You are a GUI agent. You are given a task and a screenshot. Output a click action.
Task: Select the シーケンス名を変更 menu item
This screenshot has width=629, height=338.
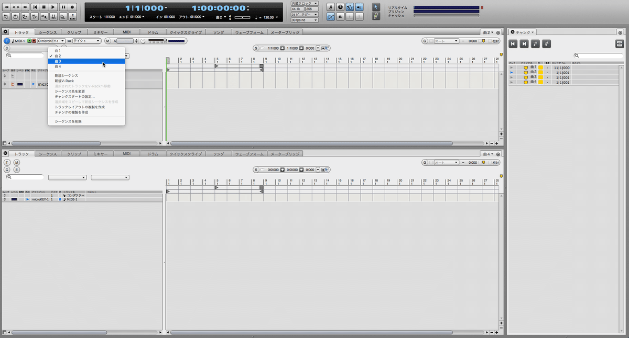click(86, 91)
